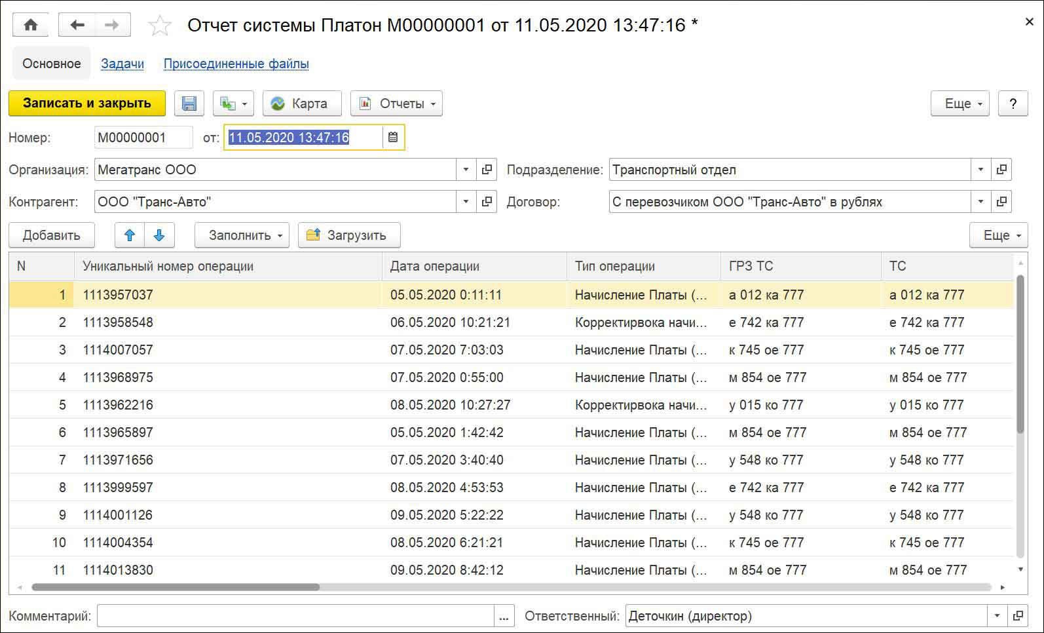Expand the Подразделение dropdown arrow
The image size is (1044, 633).
click(x=980, y=170)
